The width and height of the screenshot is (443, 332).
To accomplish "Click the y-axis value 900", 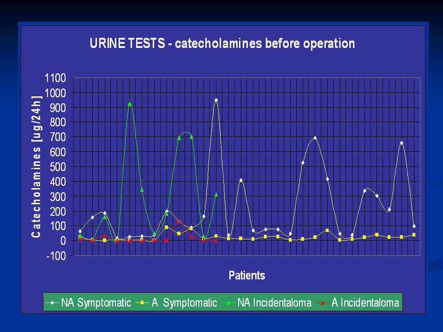I will 58,108.
